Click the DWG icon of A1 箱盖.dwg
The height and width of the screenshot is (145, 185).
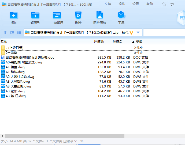[x=3, y=67]
